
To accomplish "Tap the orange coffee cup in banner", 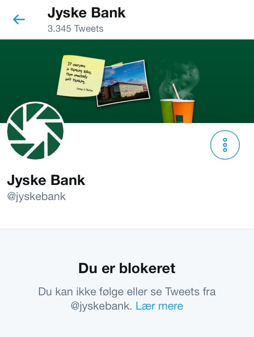I will [183, 111].
